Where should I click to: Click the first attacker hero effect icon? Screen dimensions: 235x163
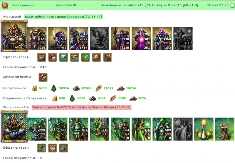41,57
